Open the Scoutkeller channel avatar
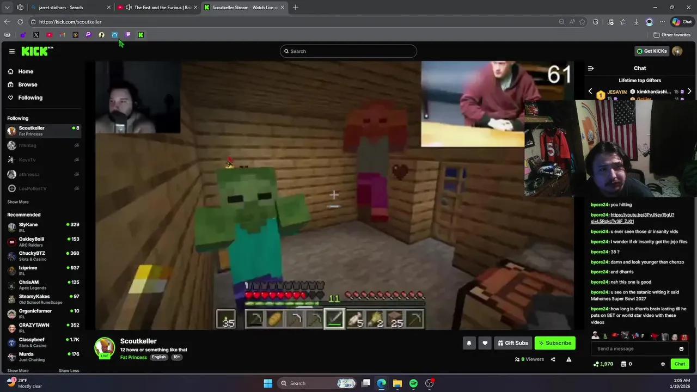 [105, 348]
